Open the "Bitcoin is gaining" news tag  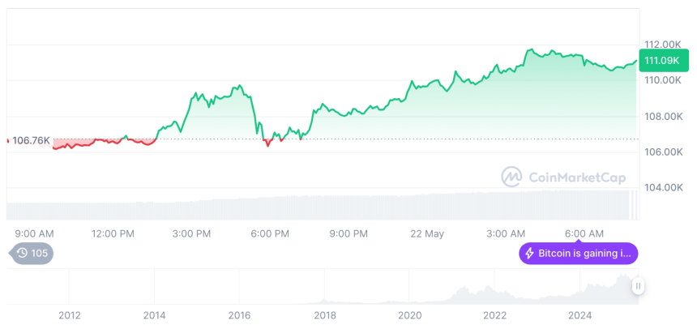[578, 254]
